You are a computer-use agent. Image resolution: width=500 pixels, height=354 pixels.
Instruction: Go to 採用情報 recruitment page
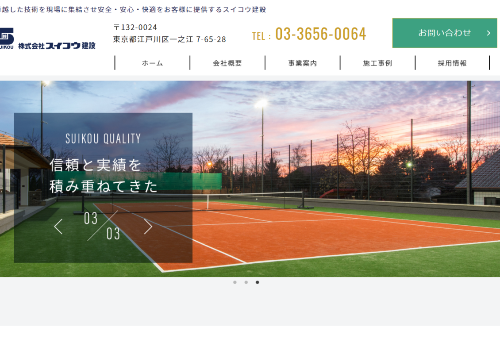452,63
